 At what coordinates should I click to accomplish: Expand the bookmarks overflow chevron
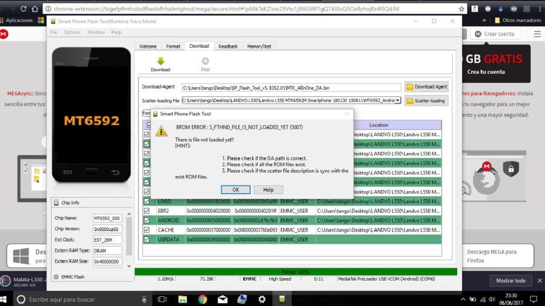pyautogui.click(x=484, y=20)
